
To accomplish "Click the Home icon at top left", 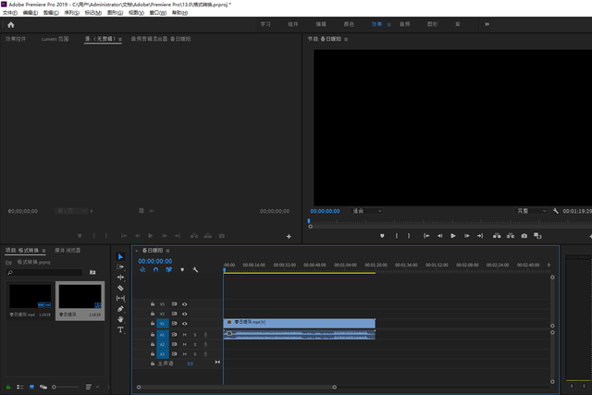I will pyautogui.click(x=10, y=24).
